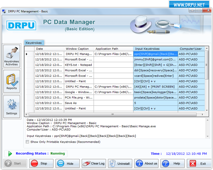Exit the program with the red X button

coord(199,163)
